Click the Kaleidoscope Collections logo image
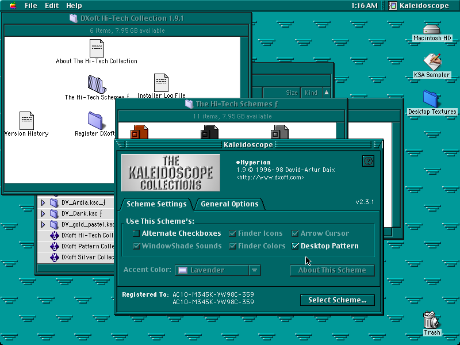Viewport: 460px width, 345px height. click(171, 173)
